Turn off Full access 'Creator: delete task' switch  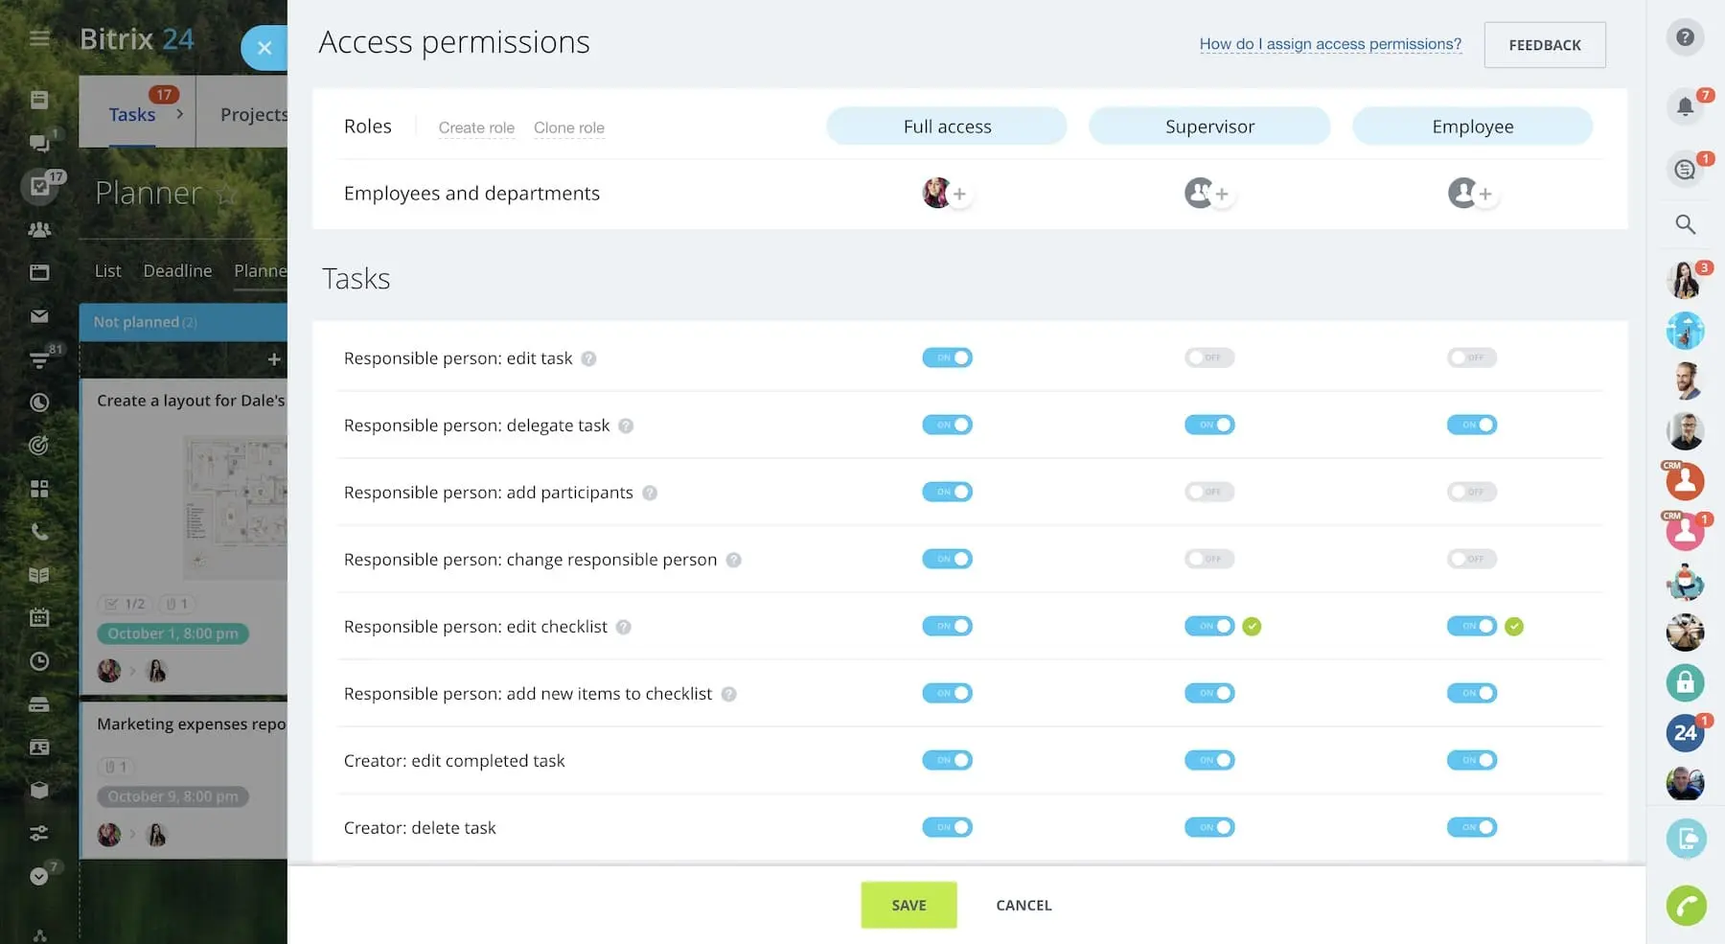(x=947, y=827)
